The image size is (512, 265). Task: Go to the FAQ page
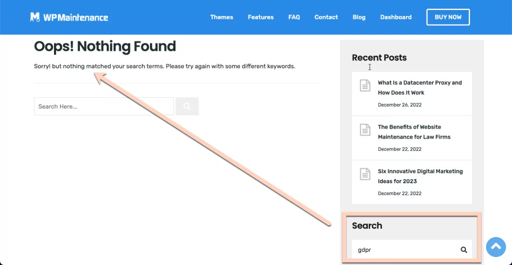point(294,17)
